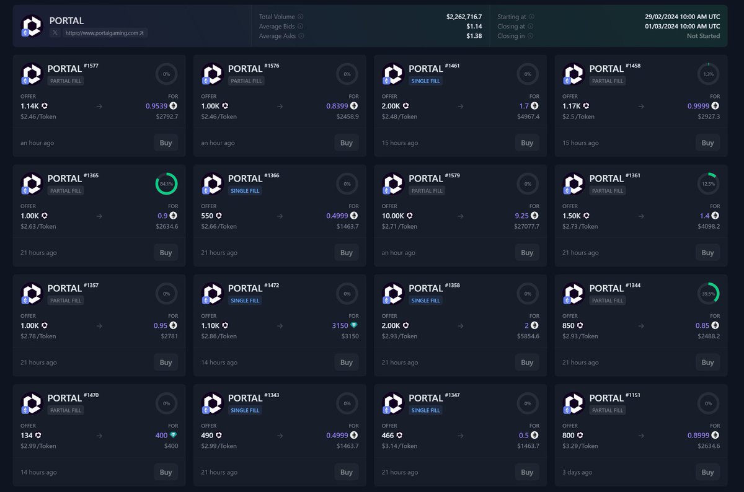Buy offer #1343 offering 490 tokens
The image size is (744, 492).
[x=347, y=472]
